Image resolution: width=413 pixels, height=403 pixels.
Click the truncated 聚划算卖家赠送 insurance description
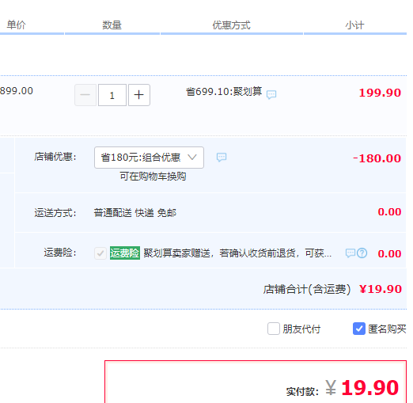point(237,253)
